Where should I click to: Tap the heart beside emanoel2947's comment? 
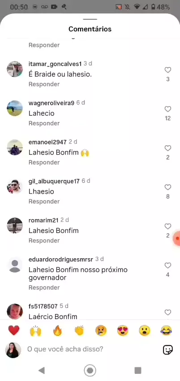tap(167, 148)
